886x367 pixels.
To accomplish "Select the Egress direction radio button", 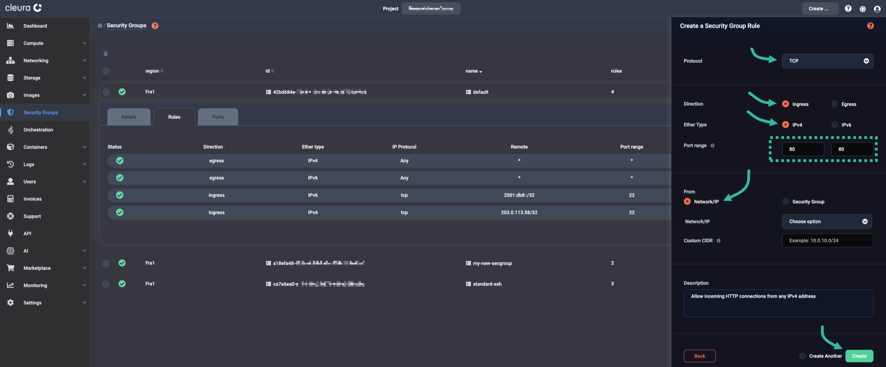I will pyautogui.click(x=834, y=104).
